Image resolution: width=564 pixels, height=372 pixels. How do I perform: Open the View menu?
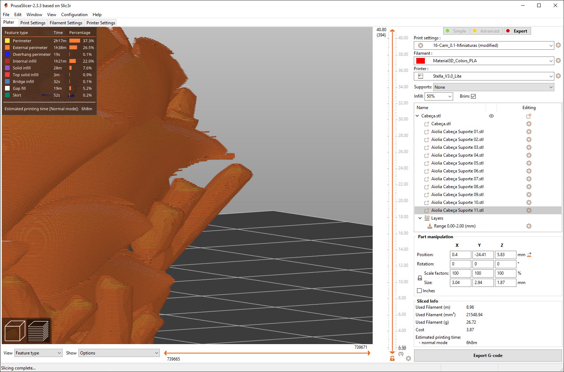point(52,15)
